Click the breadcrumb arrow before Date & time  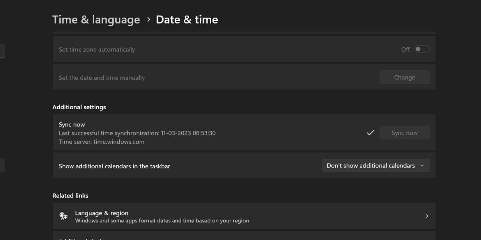click(148, 19)
